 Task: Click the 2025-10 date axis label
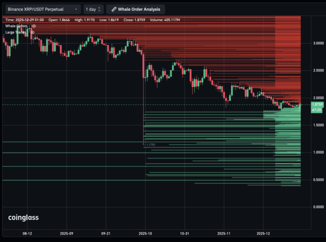point(145,233)
